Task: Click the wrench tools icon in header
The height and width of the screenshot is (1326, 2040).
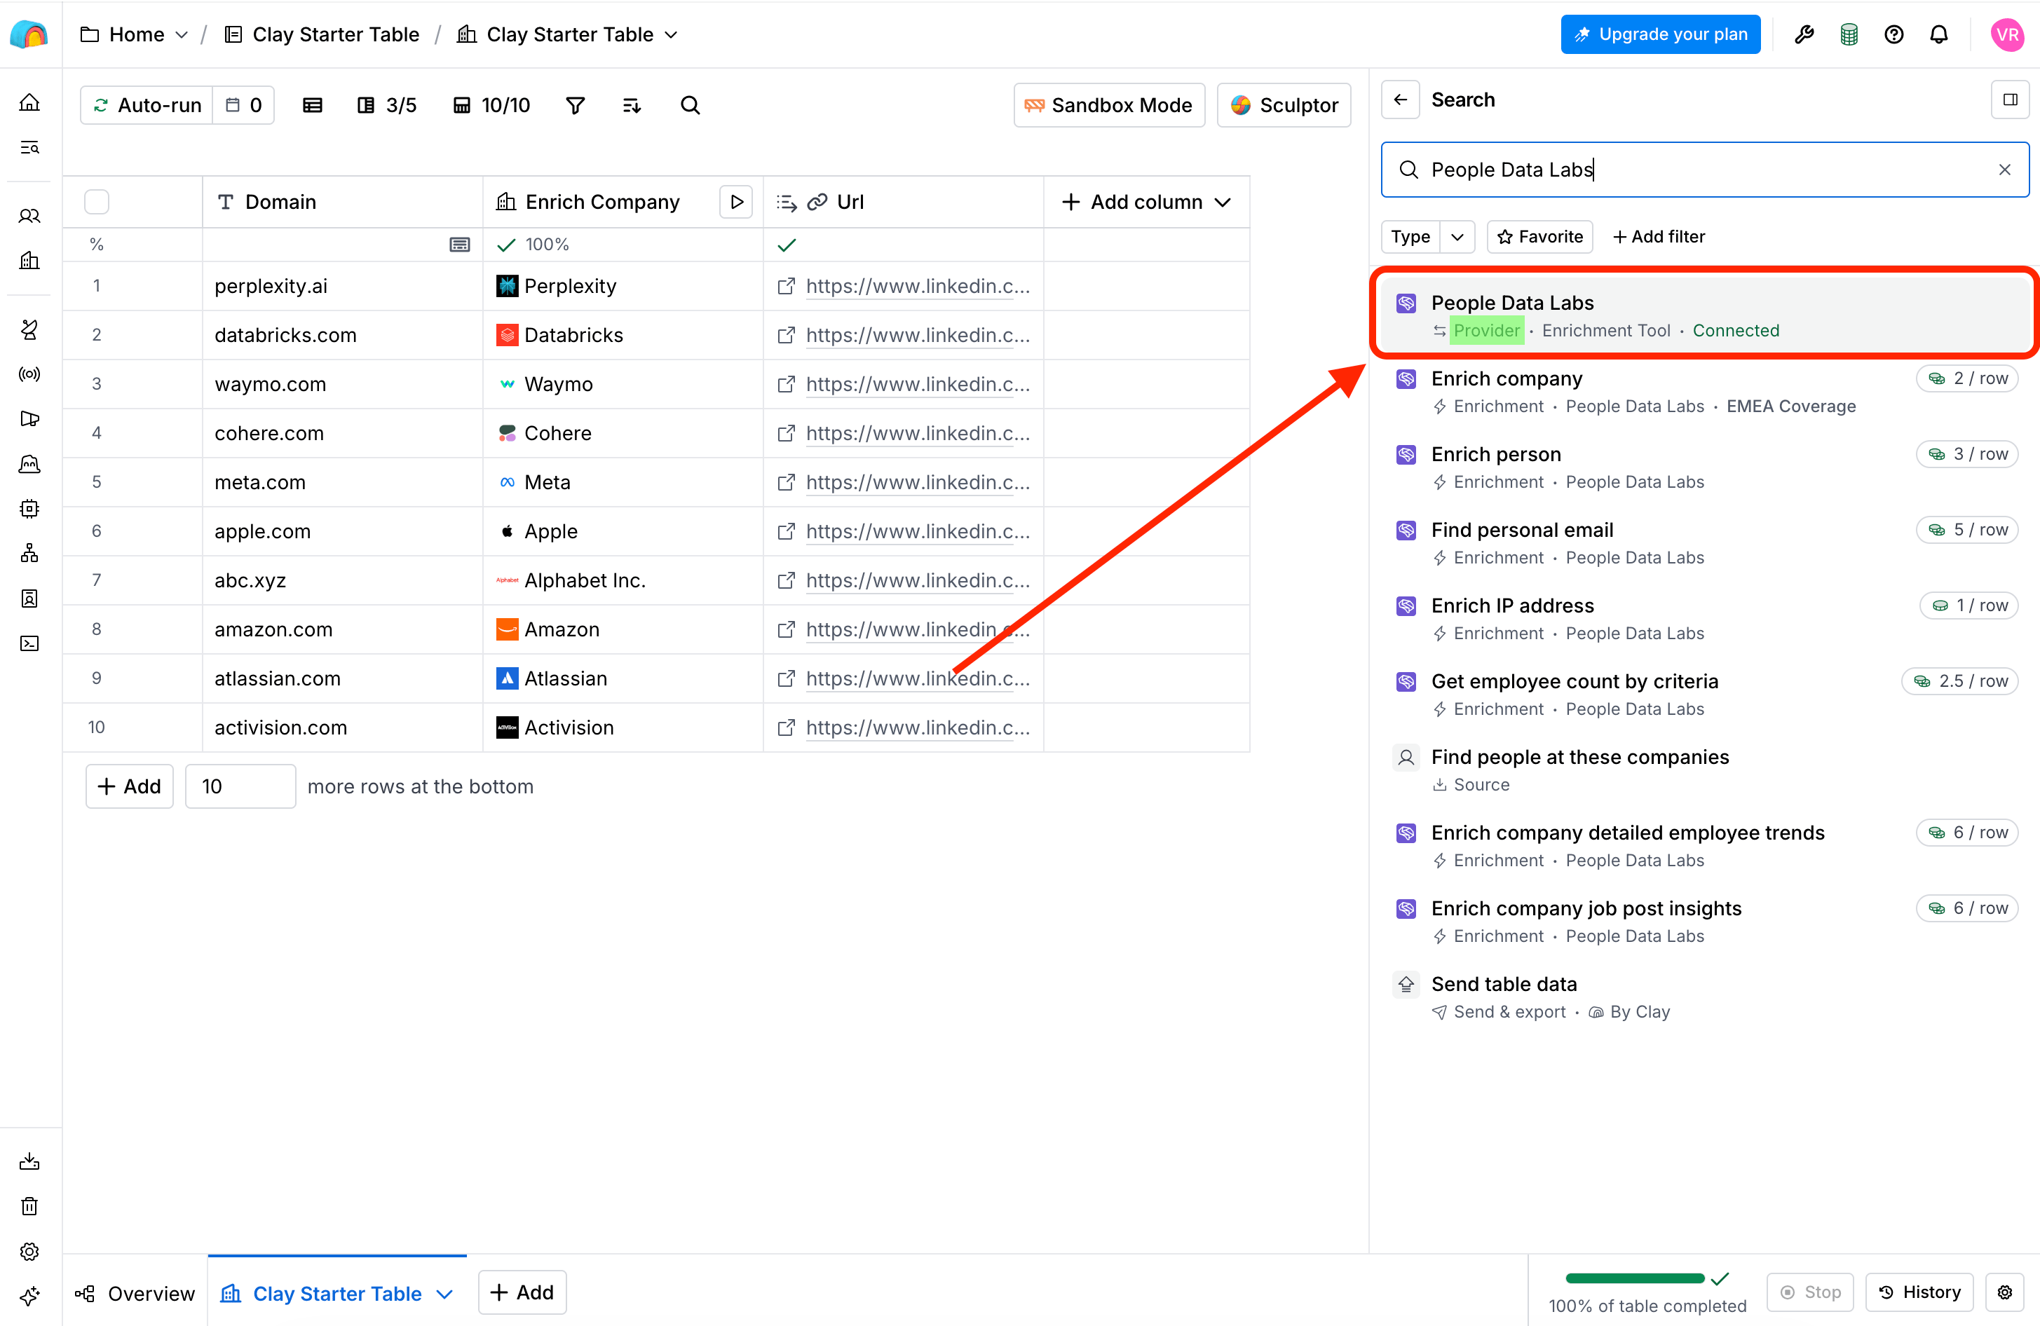Action: [x=1804, y=34]
